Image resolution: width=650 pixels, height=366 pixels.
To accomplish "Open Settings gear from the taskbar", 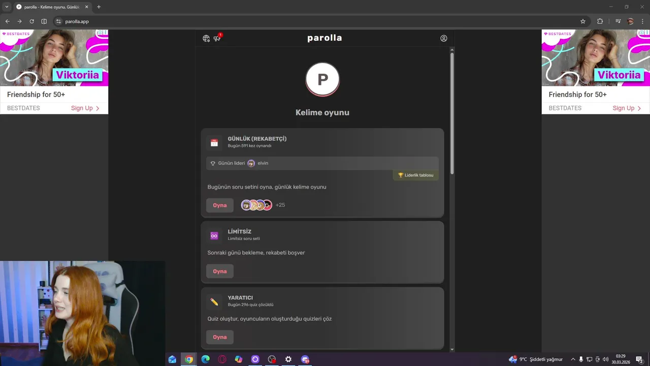I will [288, 359].
